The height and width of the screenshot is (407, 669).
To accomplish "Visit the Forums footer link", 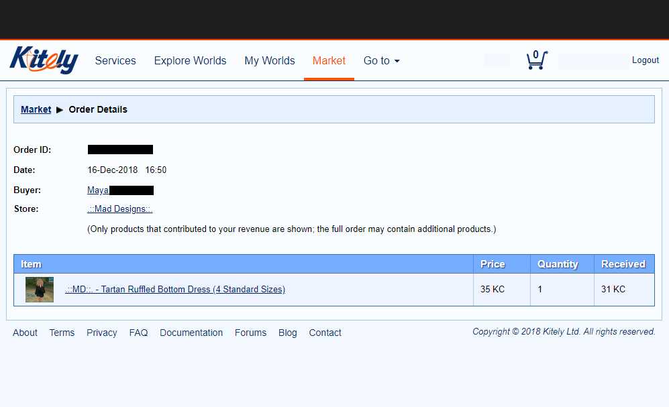I will pos(250,333).
